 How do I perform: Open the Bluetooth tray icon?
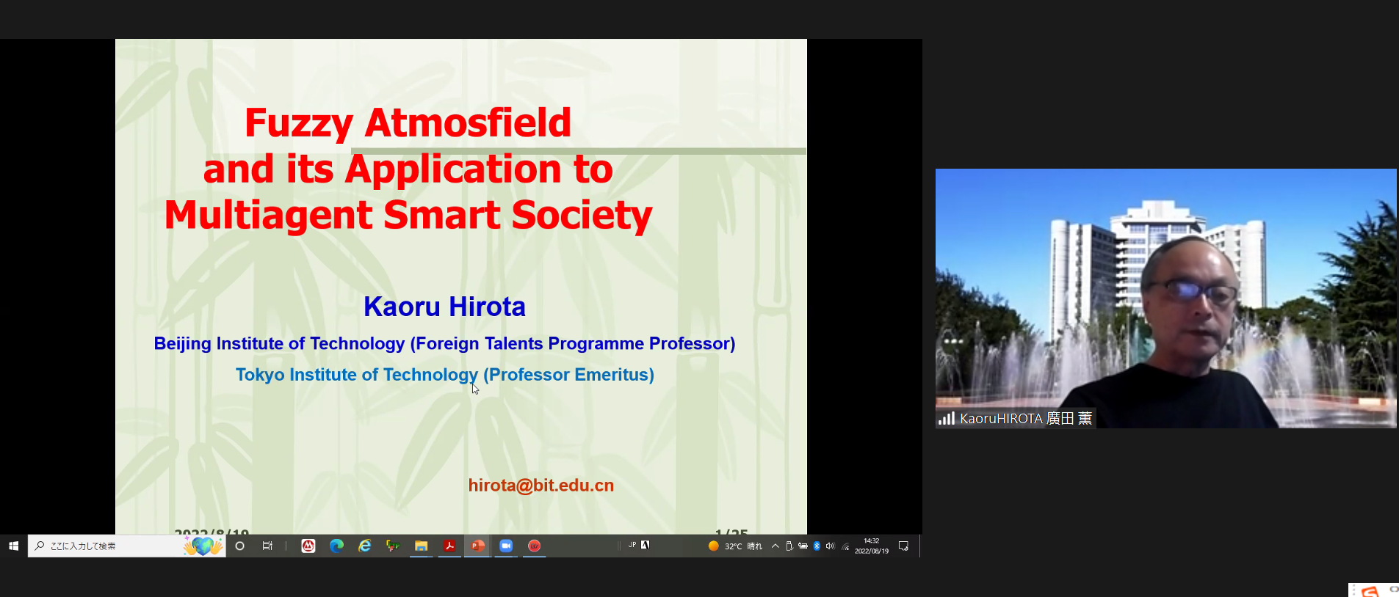click(817, 546)
